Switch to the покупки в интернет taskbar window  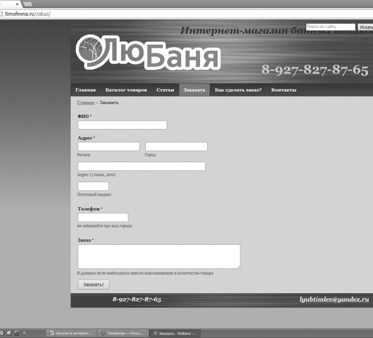point(72,333)
